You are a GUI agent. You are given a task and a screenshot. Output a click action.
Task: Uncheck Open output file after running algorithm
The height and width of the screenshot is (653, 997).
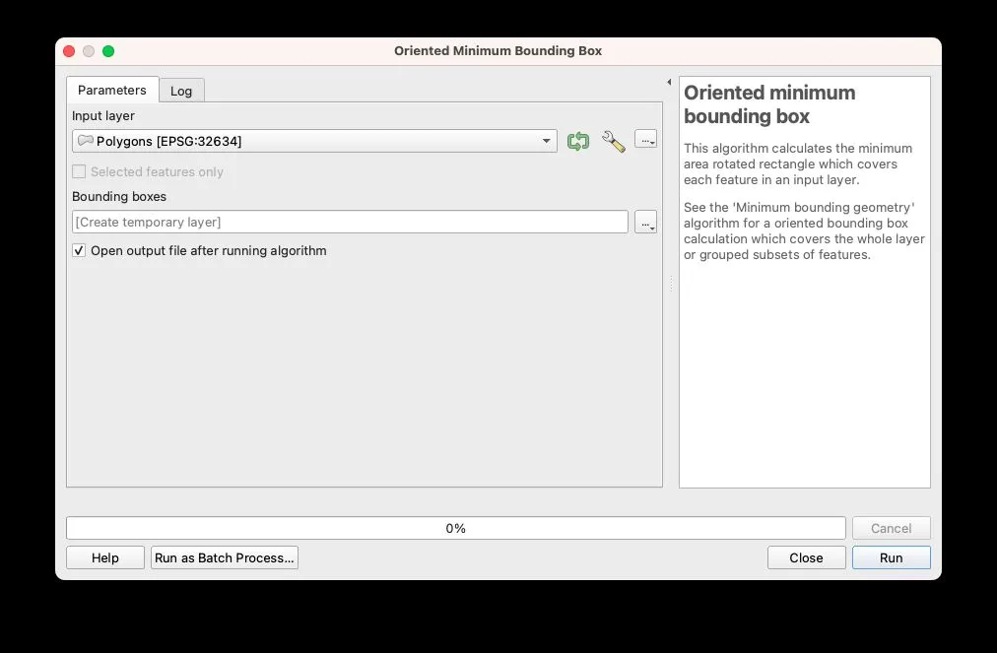(x=80, y=251)
